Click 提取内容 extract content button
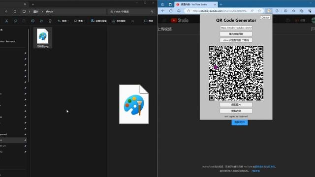Screen dimensions: 315x177 click(x=236, y=111)
